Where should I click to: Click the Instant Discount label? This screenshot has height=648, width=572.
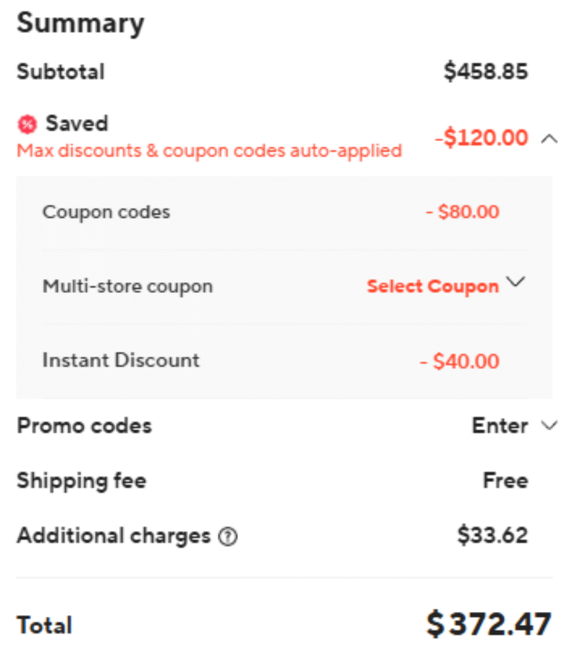(121, 360)
